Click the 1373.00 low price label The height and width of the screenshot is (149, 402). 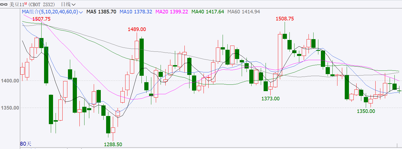click(271, 99)
